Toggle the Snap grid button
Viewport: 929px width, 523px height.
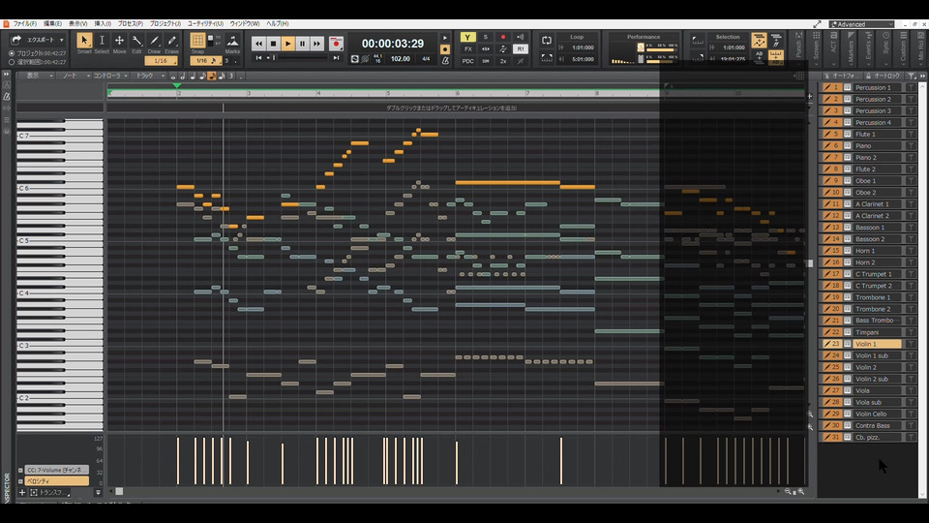[197, 42]
